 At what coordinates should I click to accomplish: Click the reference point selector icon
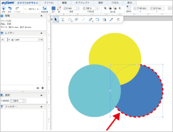[129, 8]
